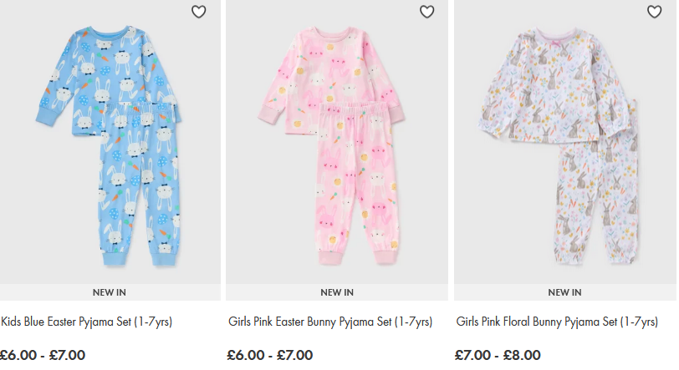Viewport: 679px width, 370px height.
Task: Click NEW IN badge under blue pyjamas
Action: [110, 292]
